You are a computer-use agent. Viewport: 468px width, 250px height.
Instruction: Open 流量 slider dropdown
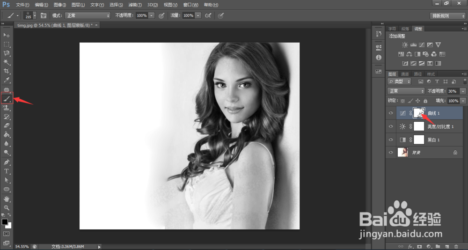(198, 15)
